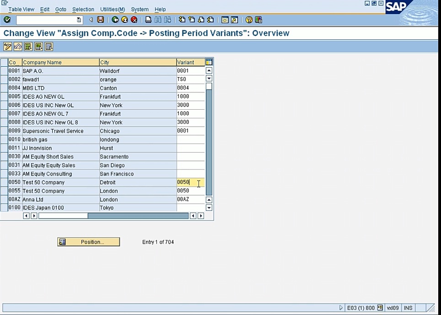Toggle row selector for Supersonic Travel Service
This screenshot has height=315, width=441.
coord(4,131)
